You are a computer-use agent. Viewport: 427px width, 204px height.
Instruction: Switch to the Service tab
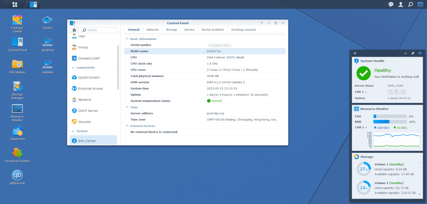[189, 30]
